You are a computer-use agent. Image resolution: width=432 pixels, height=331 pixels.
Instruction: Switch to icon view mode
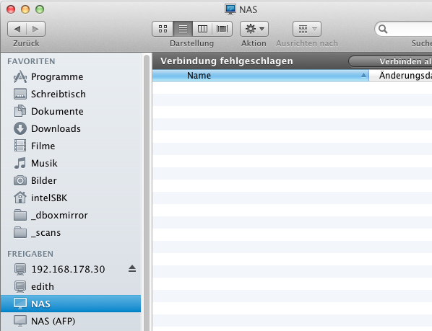pos(163,29)
